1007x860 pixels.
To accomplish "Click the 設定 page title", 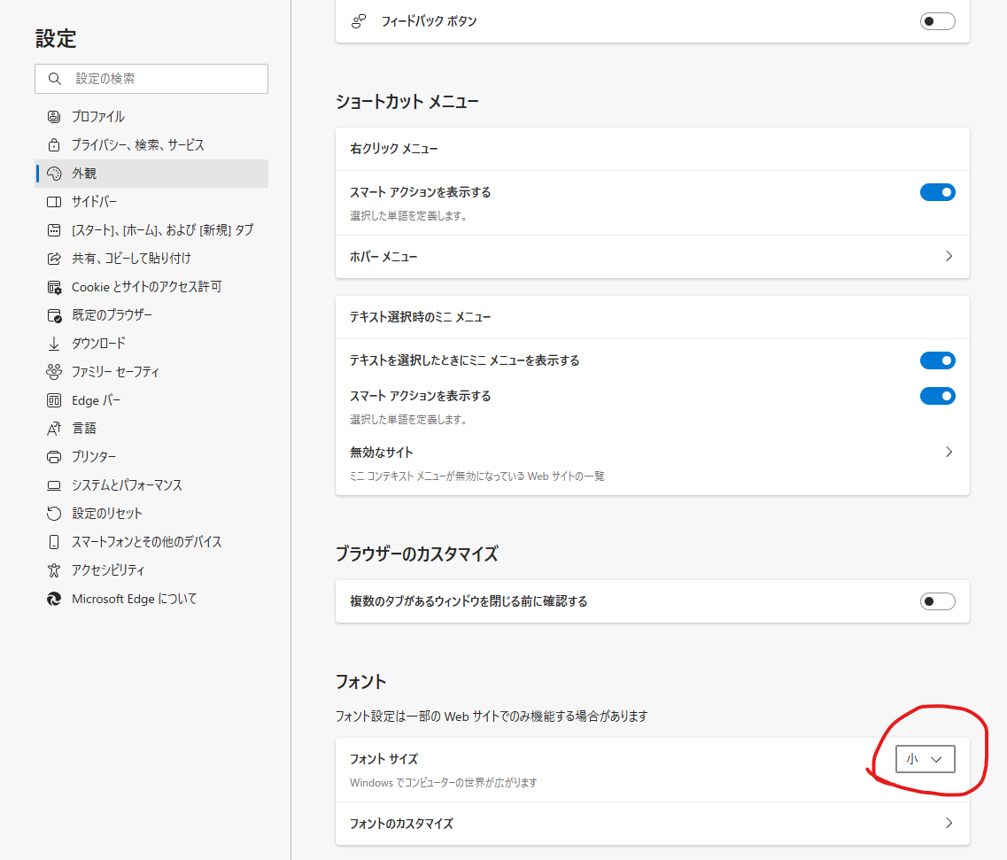I will pyautogui.click(x=56, y=39).
